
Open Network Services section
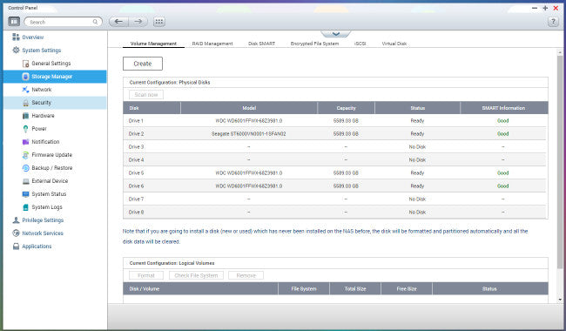[x=43, y=233]
